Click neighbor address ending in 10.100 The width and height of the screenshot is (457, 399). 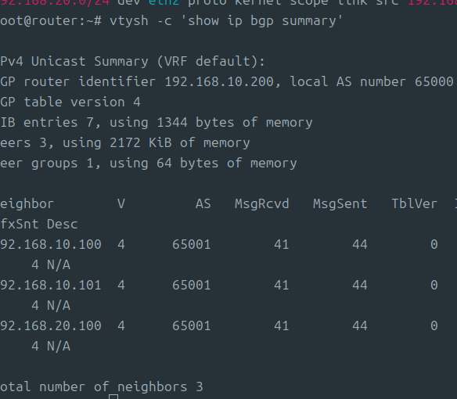click(51, 245)
